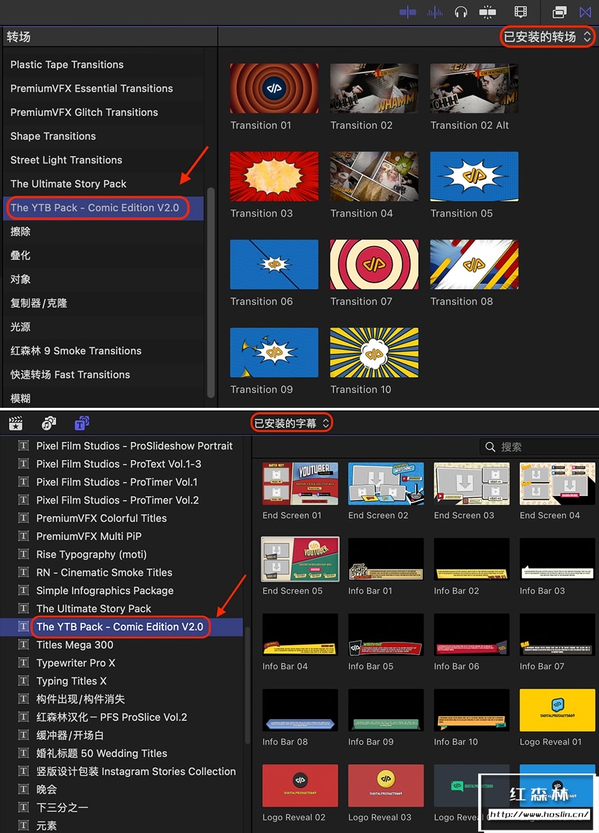Select Typewriter Pro X category
The width and height of the screenshot is (599, 833).
coord(76,663)
